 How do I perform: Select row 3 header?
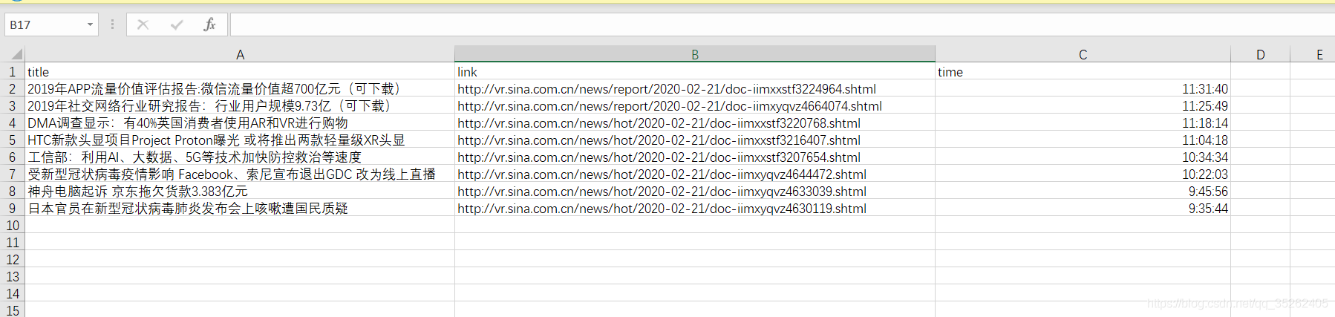point(13,106)
